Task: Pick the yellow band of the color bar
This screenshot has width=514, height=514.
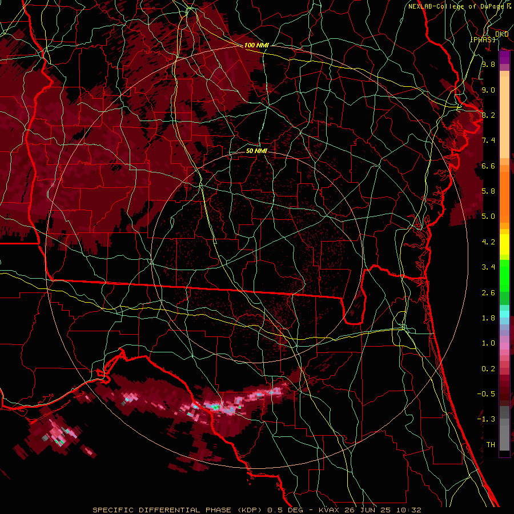Action: 504,244
